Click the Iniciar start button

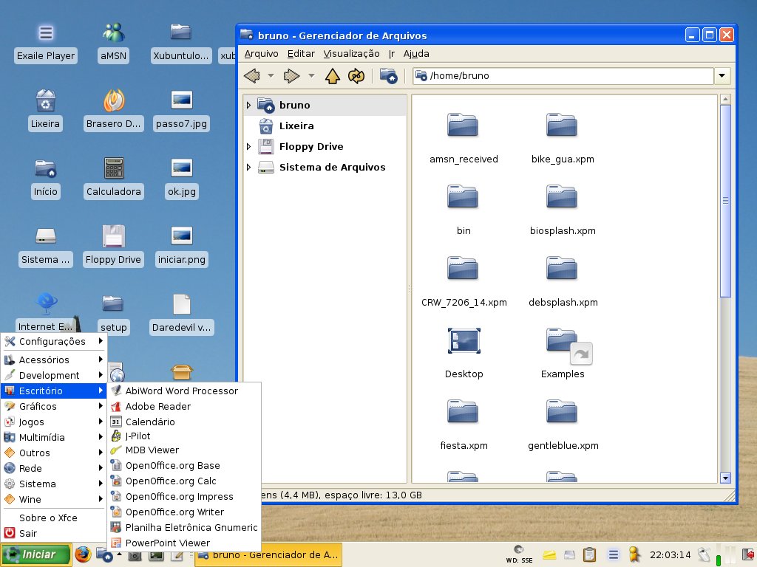(x=36, y=554)
